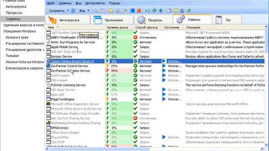Screen dimensions: 269x151
Task: Click the magnifier search toolbar icon
Action: point(95,10)
